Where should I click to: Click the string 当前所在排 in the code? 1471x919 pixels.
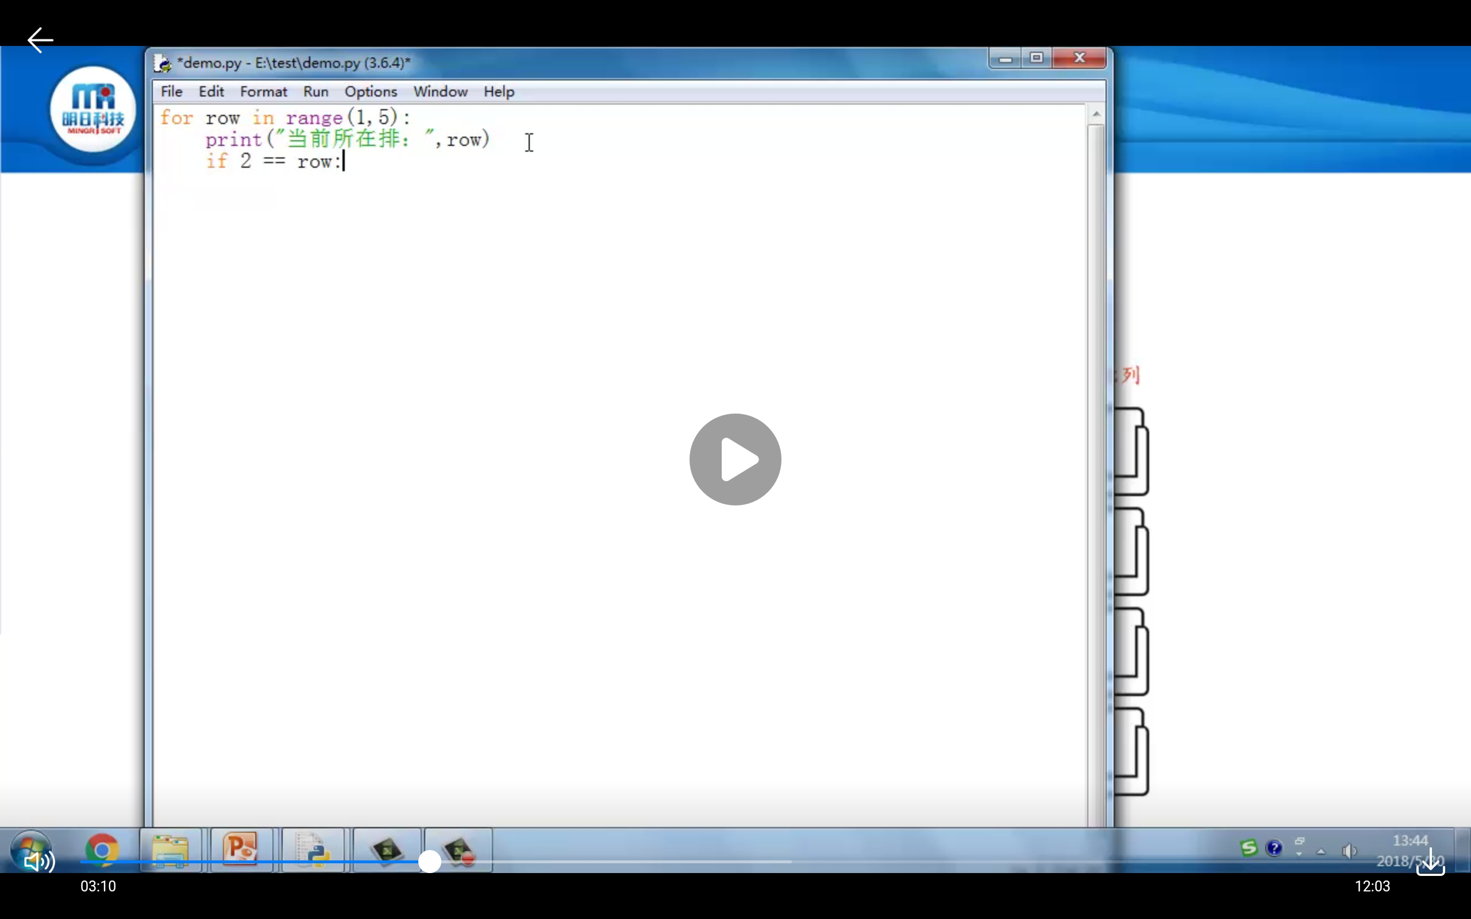click(344, 138)
